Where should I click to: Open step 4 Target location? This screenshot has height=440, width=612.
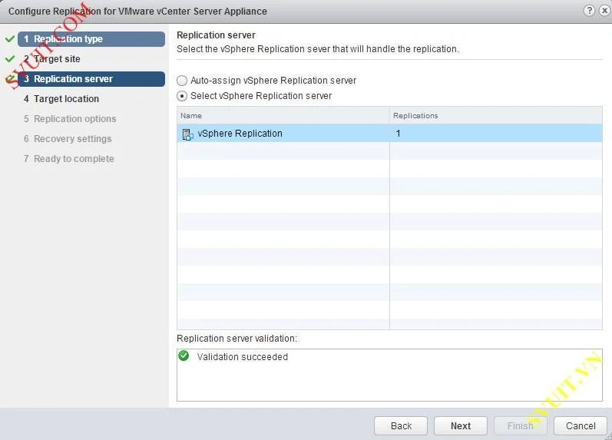[61, 99]
